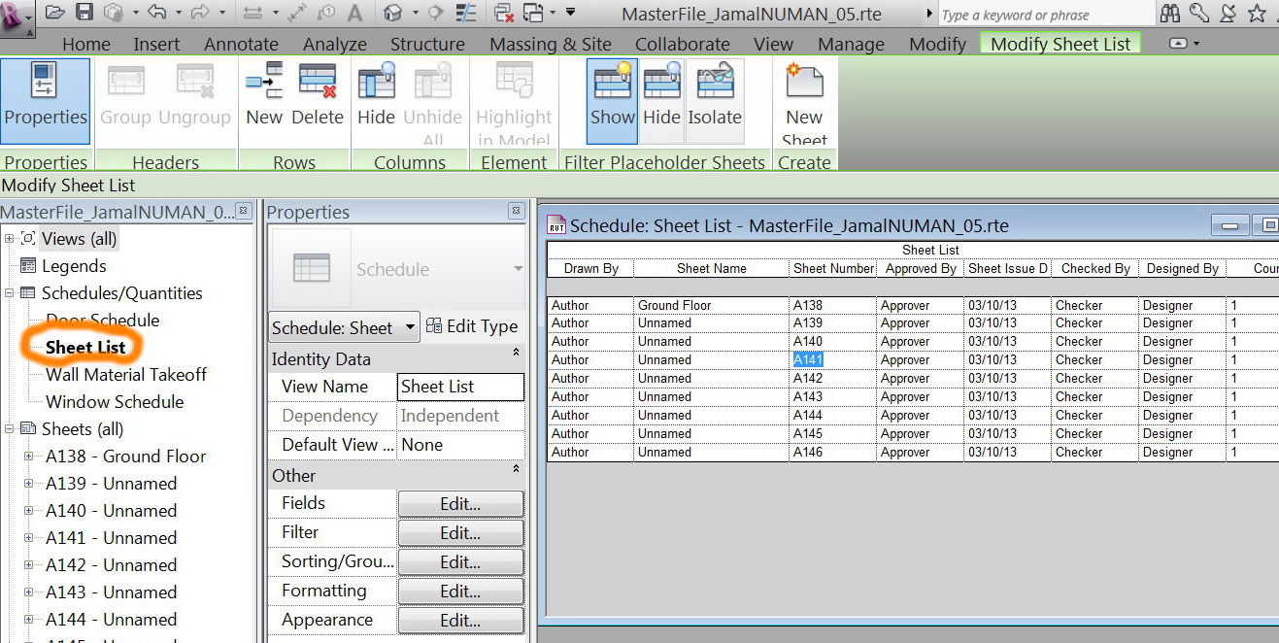Viewport: 1279px width, 643px height.
Task: Select the Wall Material Takeoff schedule
Action: 125,374
